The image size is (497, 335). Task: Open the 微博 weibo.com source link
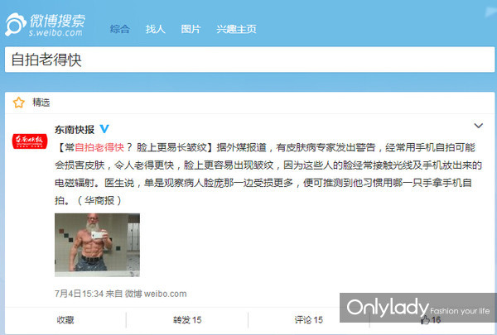pyautogui.click(x=156, y=294)
